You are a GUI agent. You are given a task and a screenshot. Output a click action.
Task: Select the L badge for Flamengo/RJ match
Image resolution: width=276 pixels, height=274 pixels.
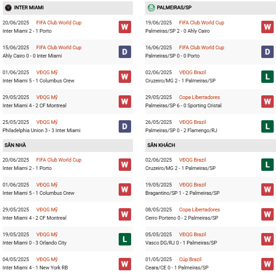pos(267,127)
